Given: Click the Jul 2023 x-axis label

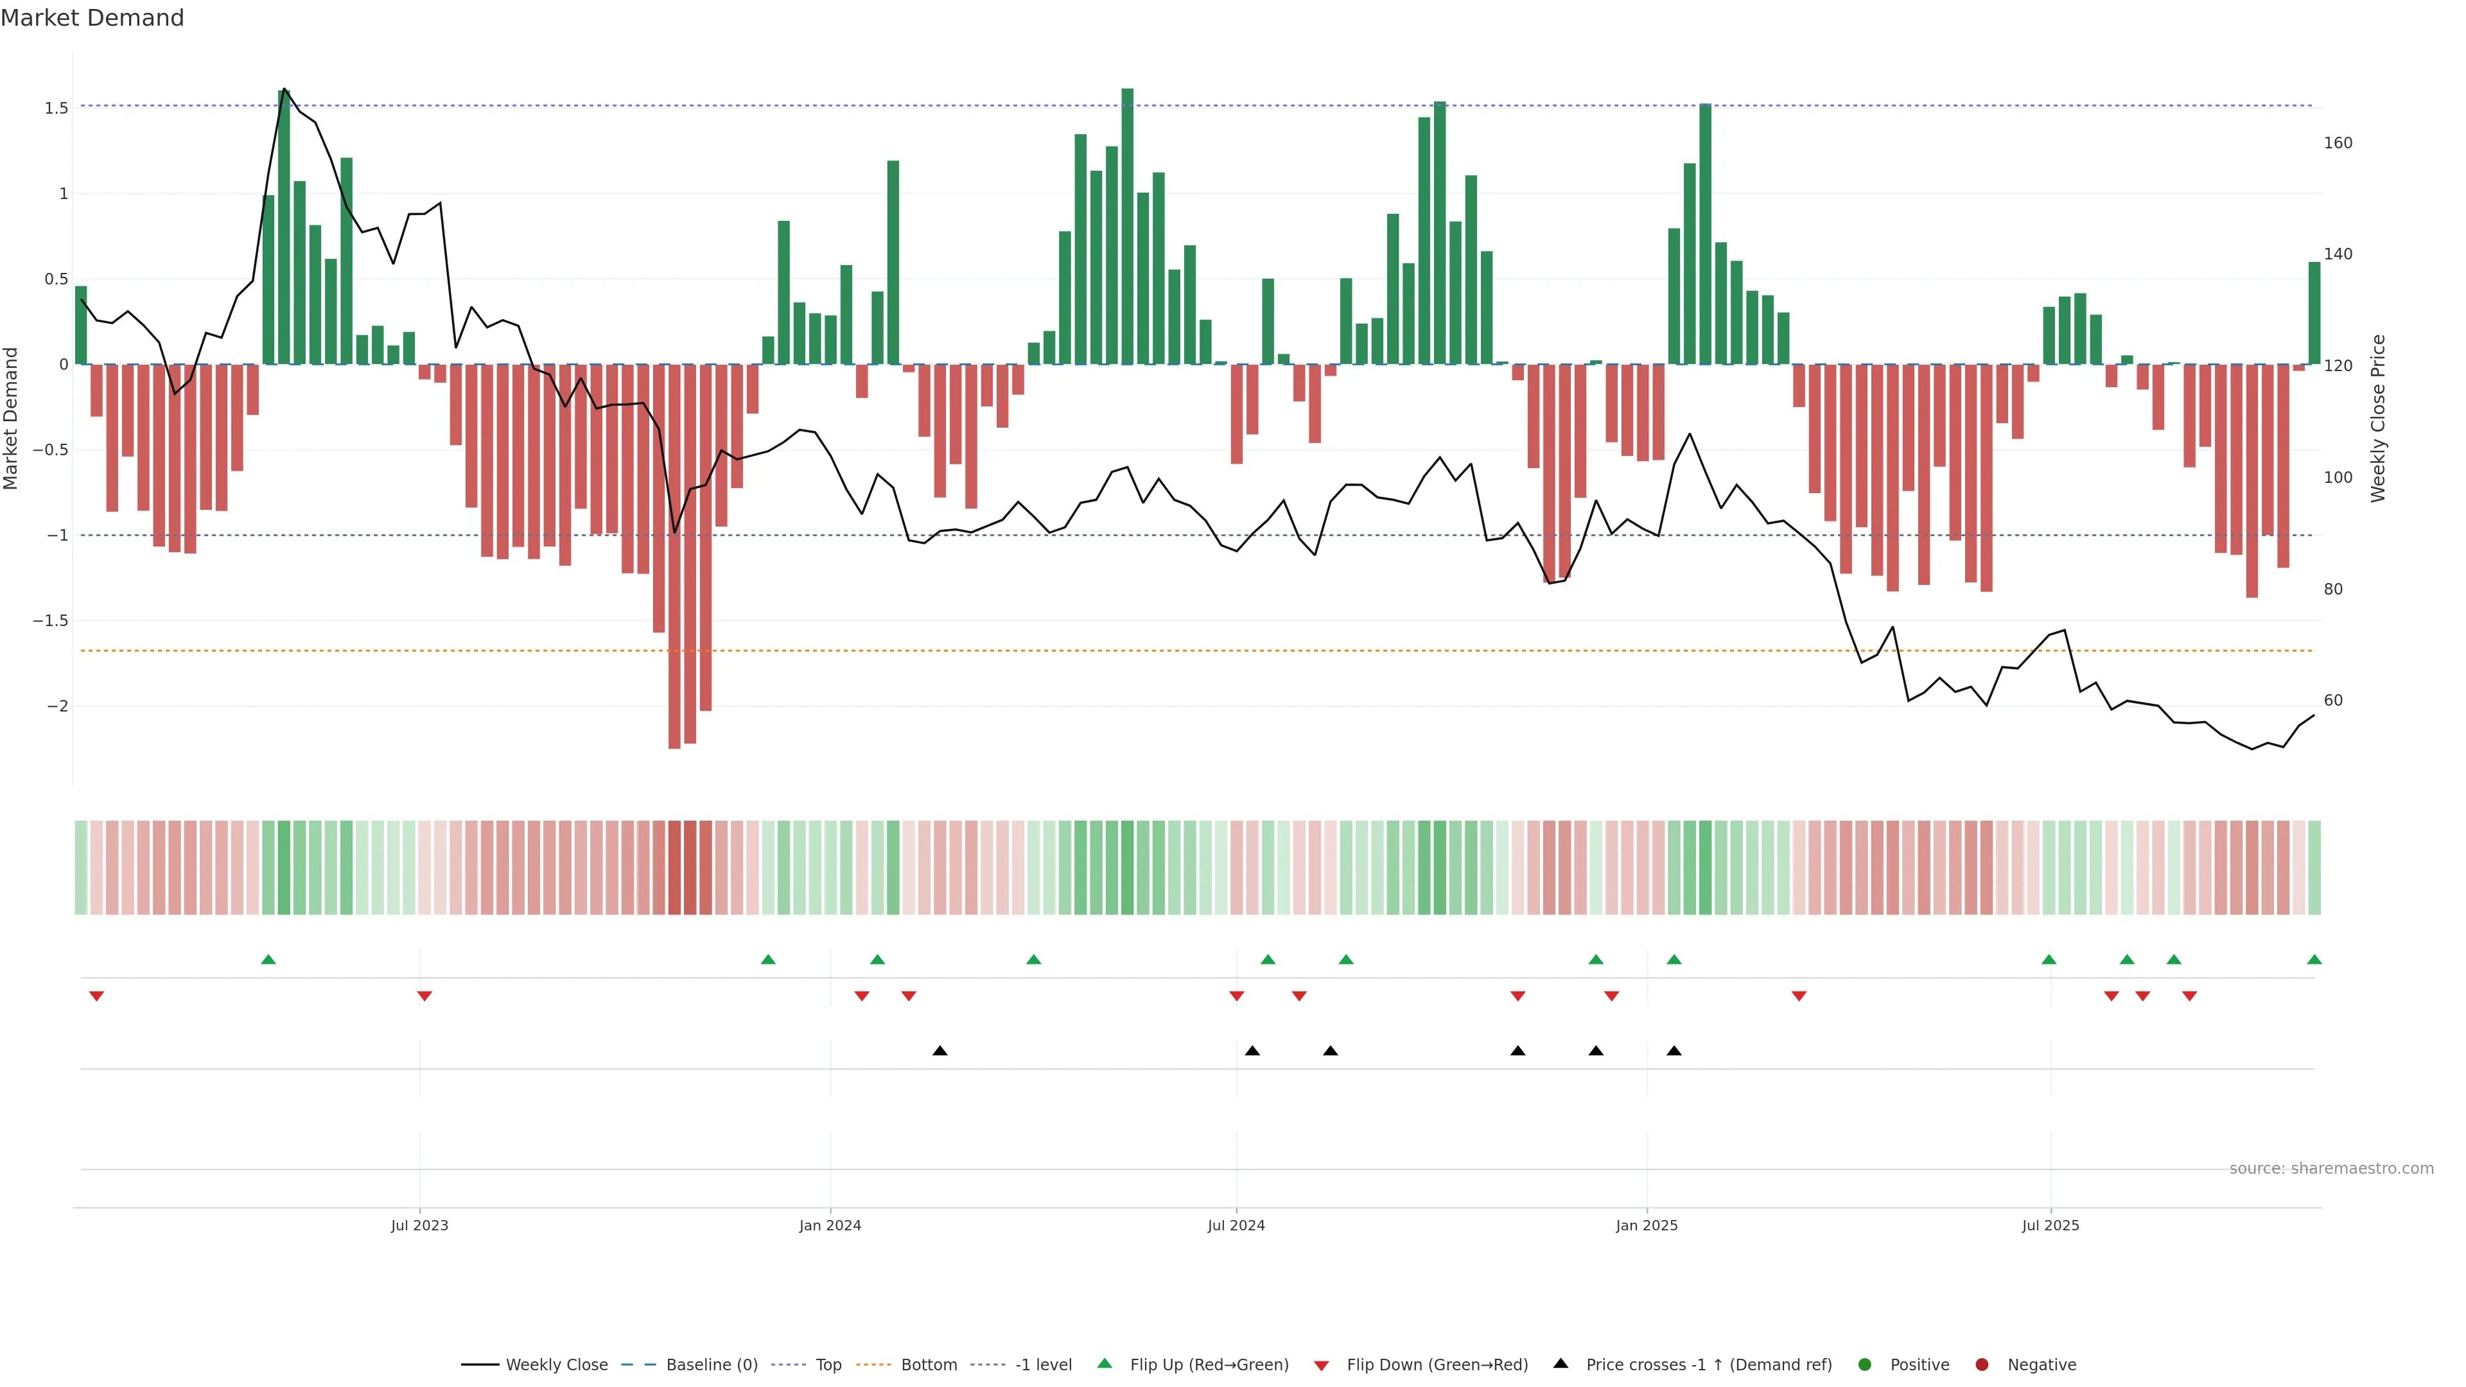Looking at the screenshot, I should click(x=419, y=1225).
